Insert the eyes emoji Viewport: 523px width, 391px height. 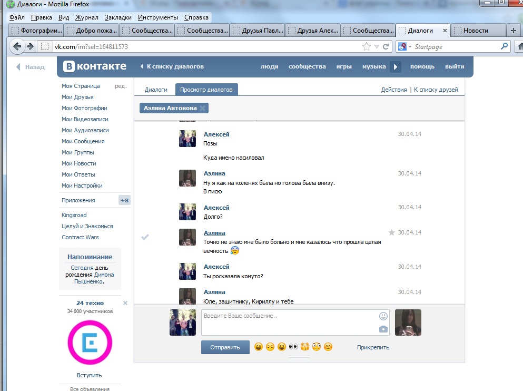293,347
